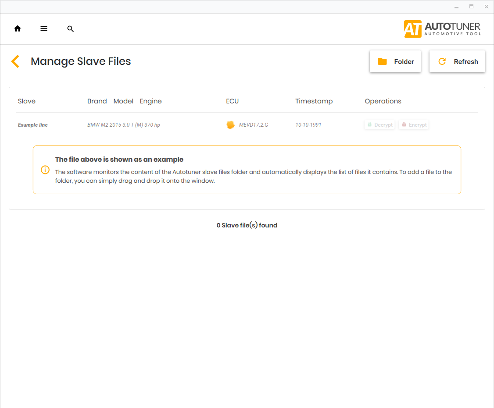Maximize the Autotuner window
The height and width of the screenshot is (408, 494).
pyautogui.click(x=472, y=7)
